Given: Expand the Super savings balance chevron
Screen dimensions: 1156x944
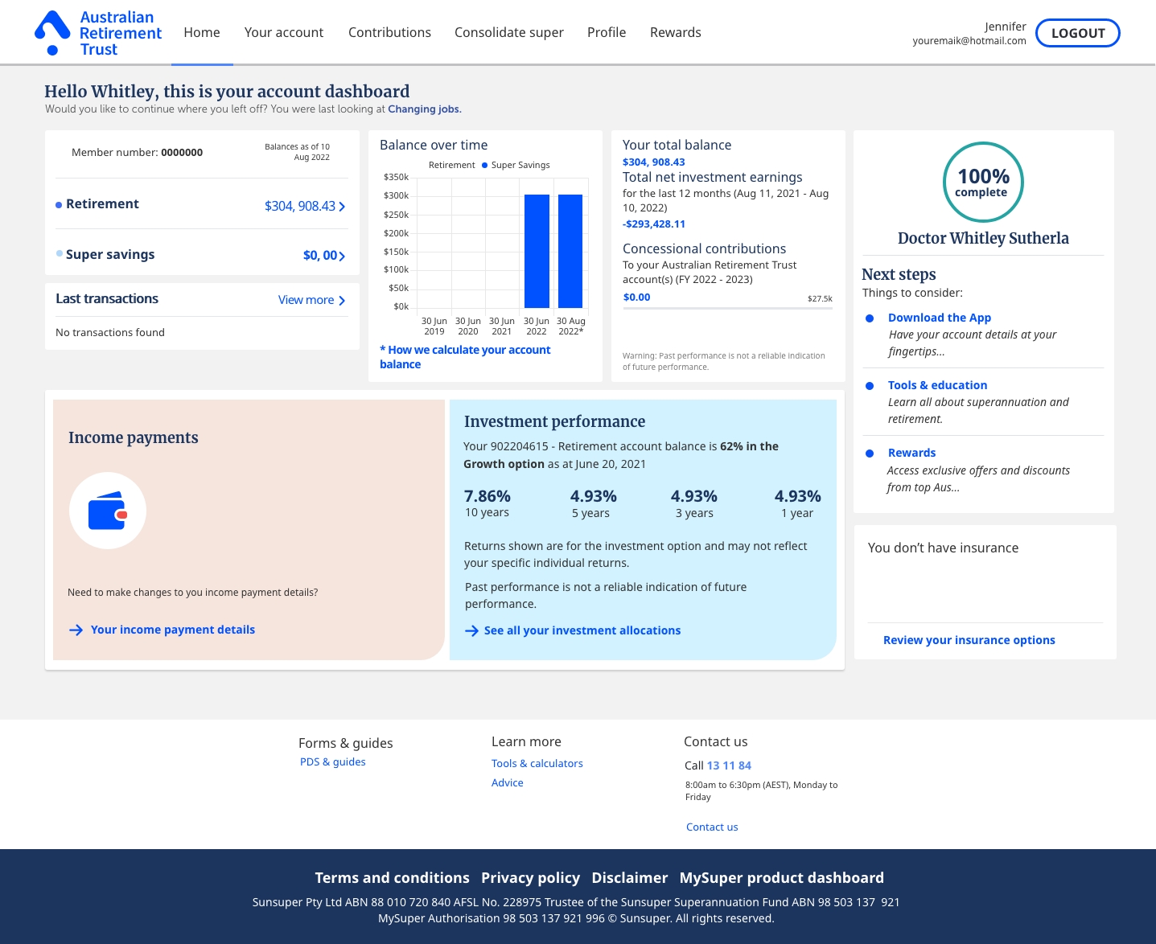Looking at the screenshot, I should [x=342, y=256].
